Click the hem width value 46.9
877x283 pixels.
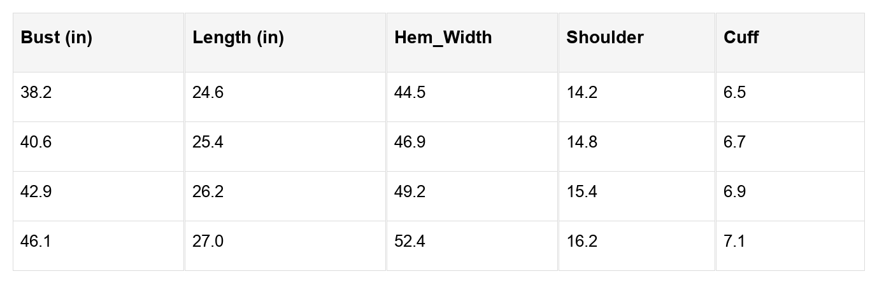[x=410, y=142]
